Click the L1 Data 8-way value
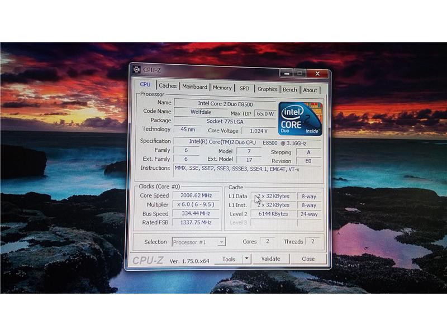Viewport: 447px width, 335px height. click(x=309, y=197)
